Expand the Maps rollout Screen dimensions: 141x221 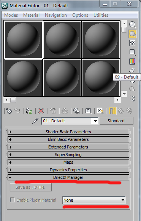coord(68,162)
